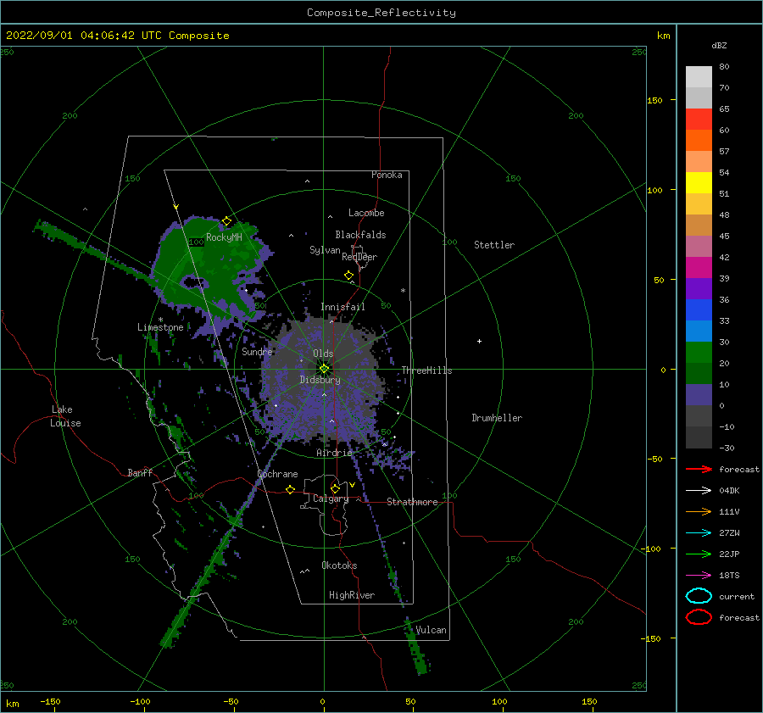This screenshot has width=763, height=713.
Task: Click the yellow diamond marker below RedDeer
Action: coord(349,276)
